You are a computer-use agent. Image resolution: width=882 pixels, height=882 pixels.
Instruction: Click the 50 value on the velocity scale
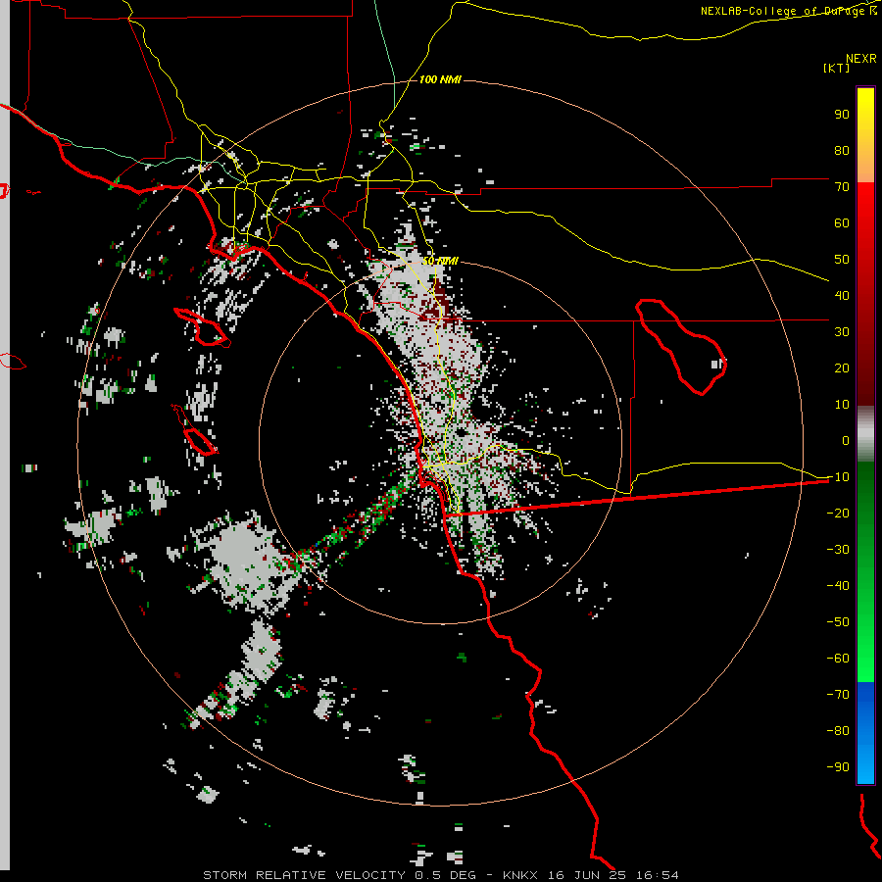(x=842, y=260)
